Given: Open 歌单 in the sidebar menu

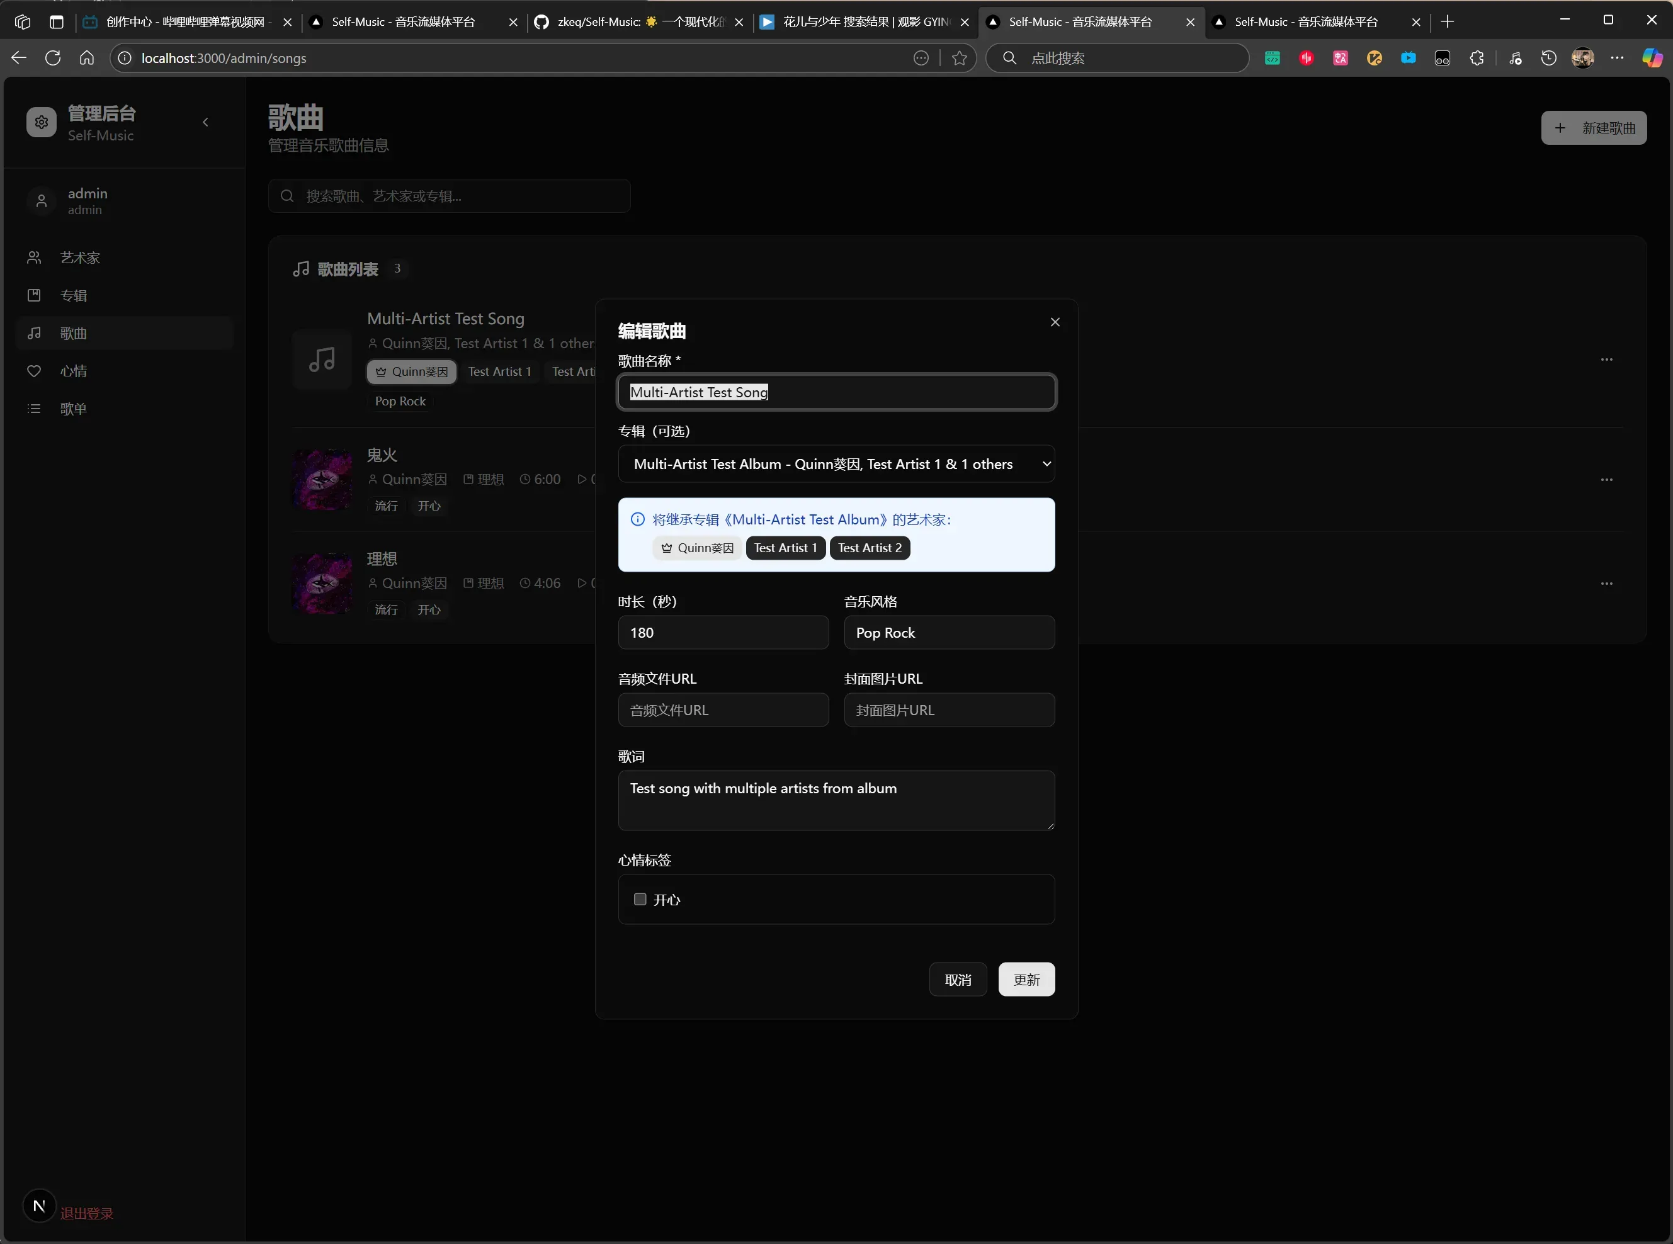Looking at the screenshot, I should click(x=74, y=409).
